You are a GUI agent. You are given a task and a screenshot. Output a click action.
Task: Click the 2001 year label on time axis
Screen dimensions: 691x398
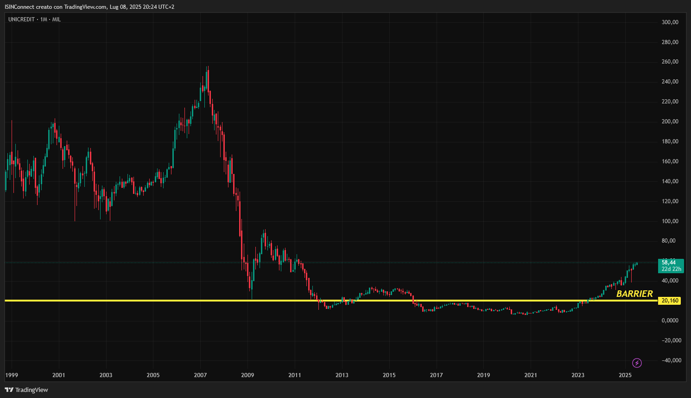point(59,375)
